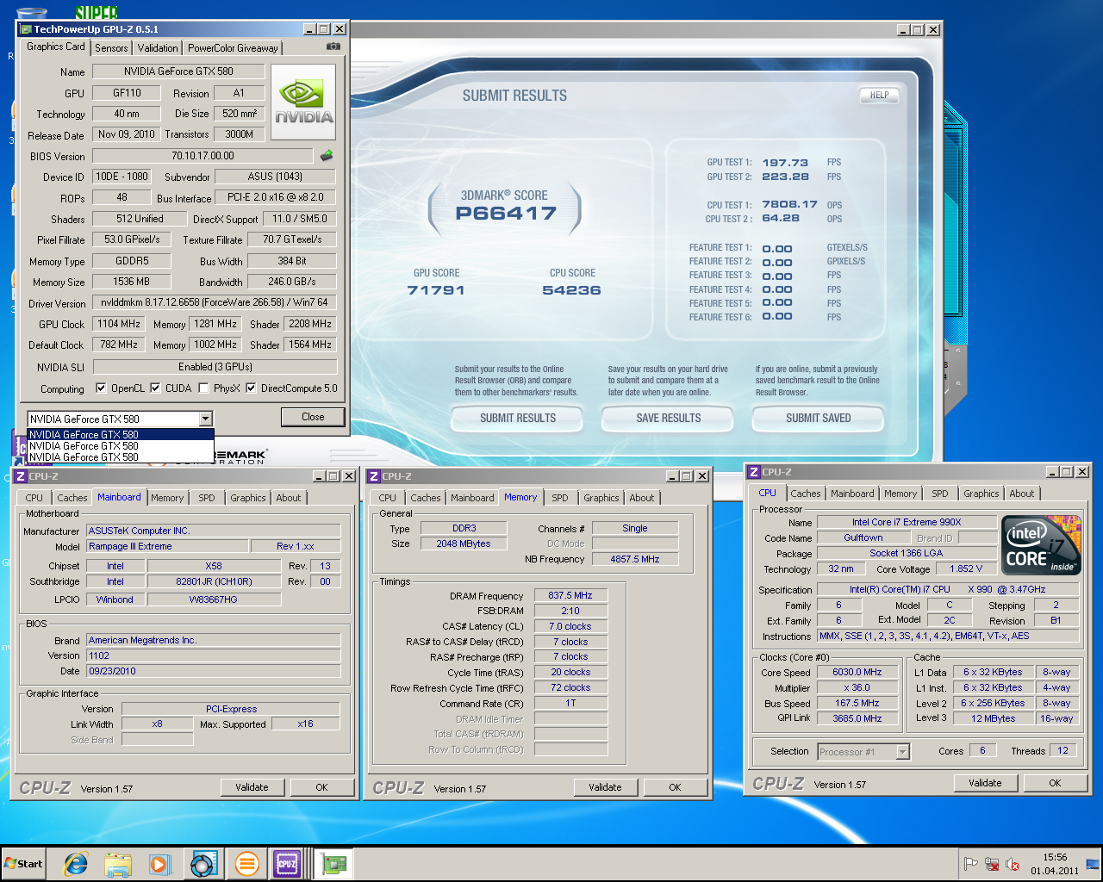The width and height of the screenshot is (1103, 882).
Task: Click OK in the CPU tab CPU-Z window
Action: click(x=1055, y=783)
